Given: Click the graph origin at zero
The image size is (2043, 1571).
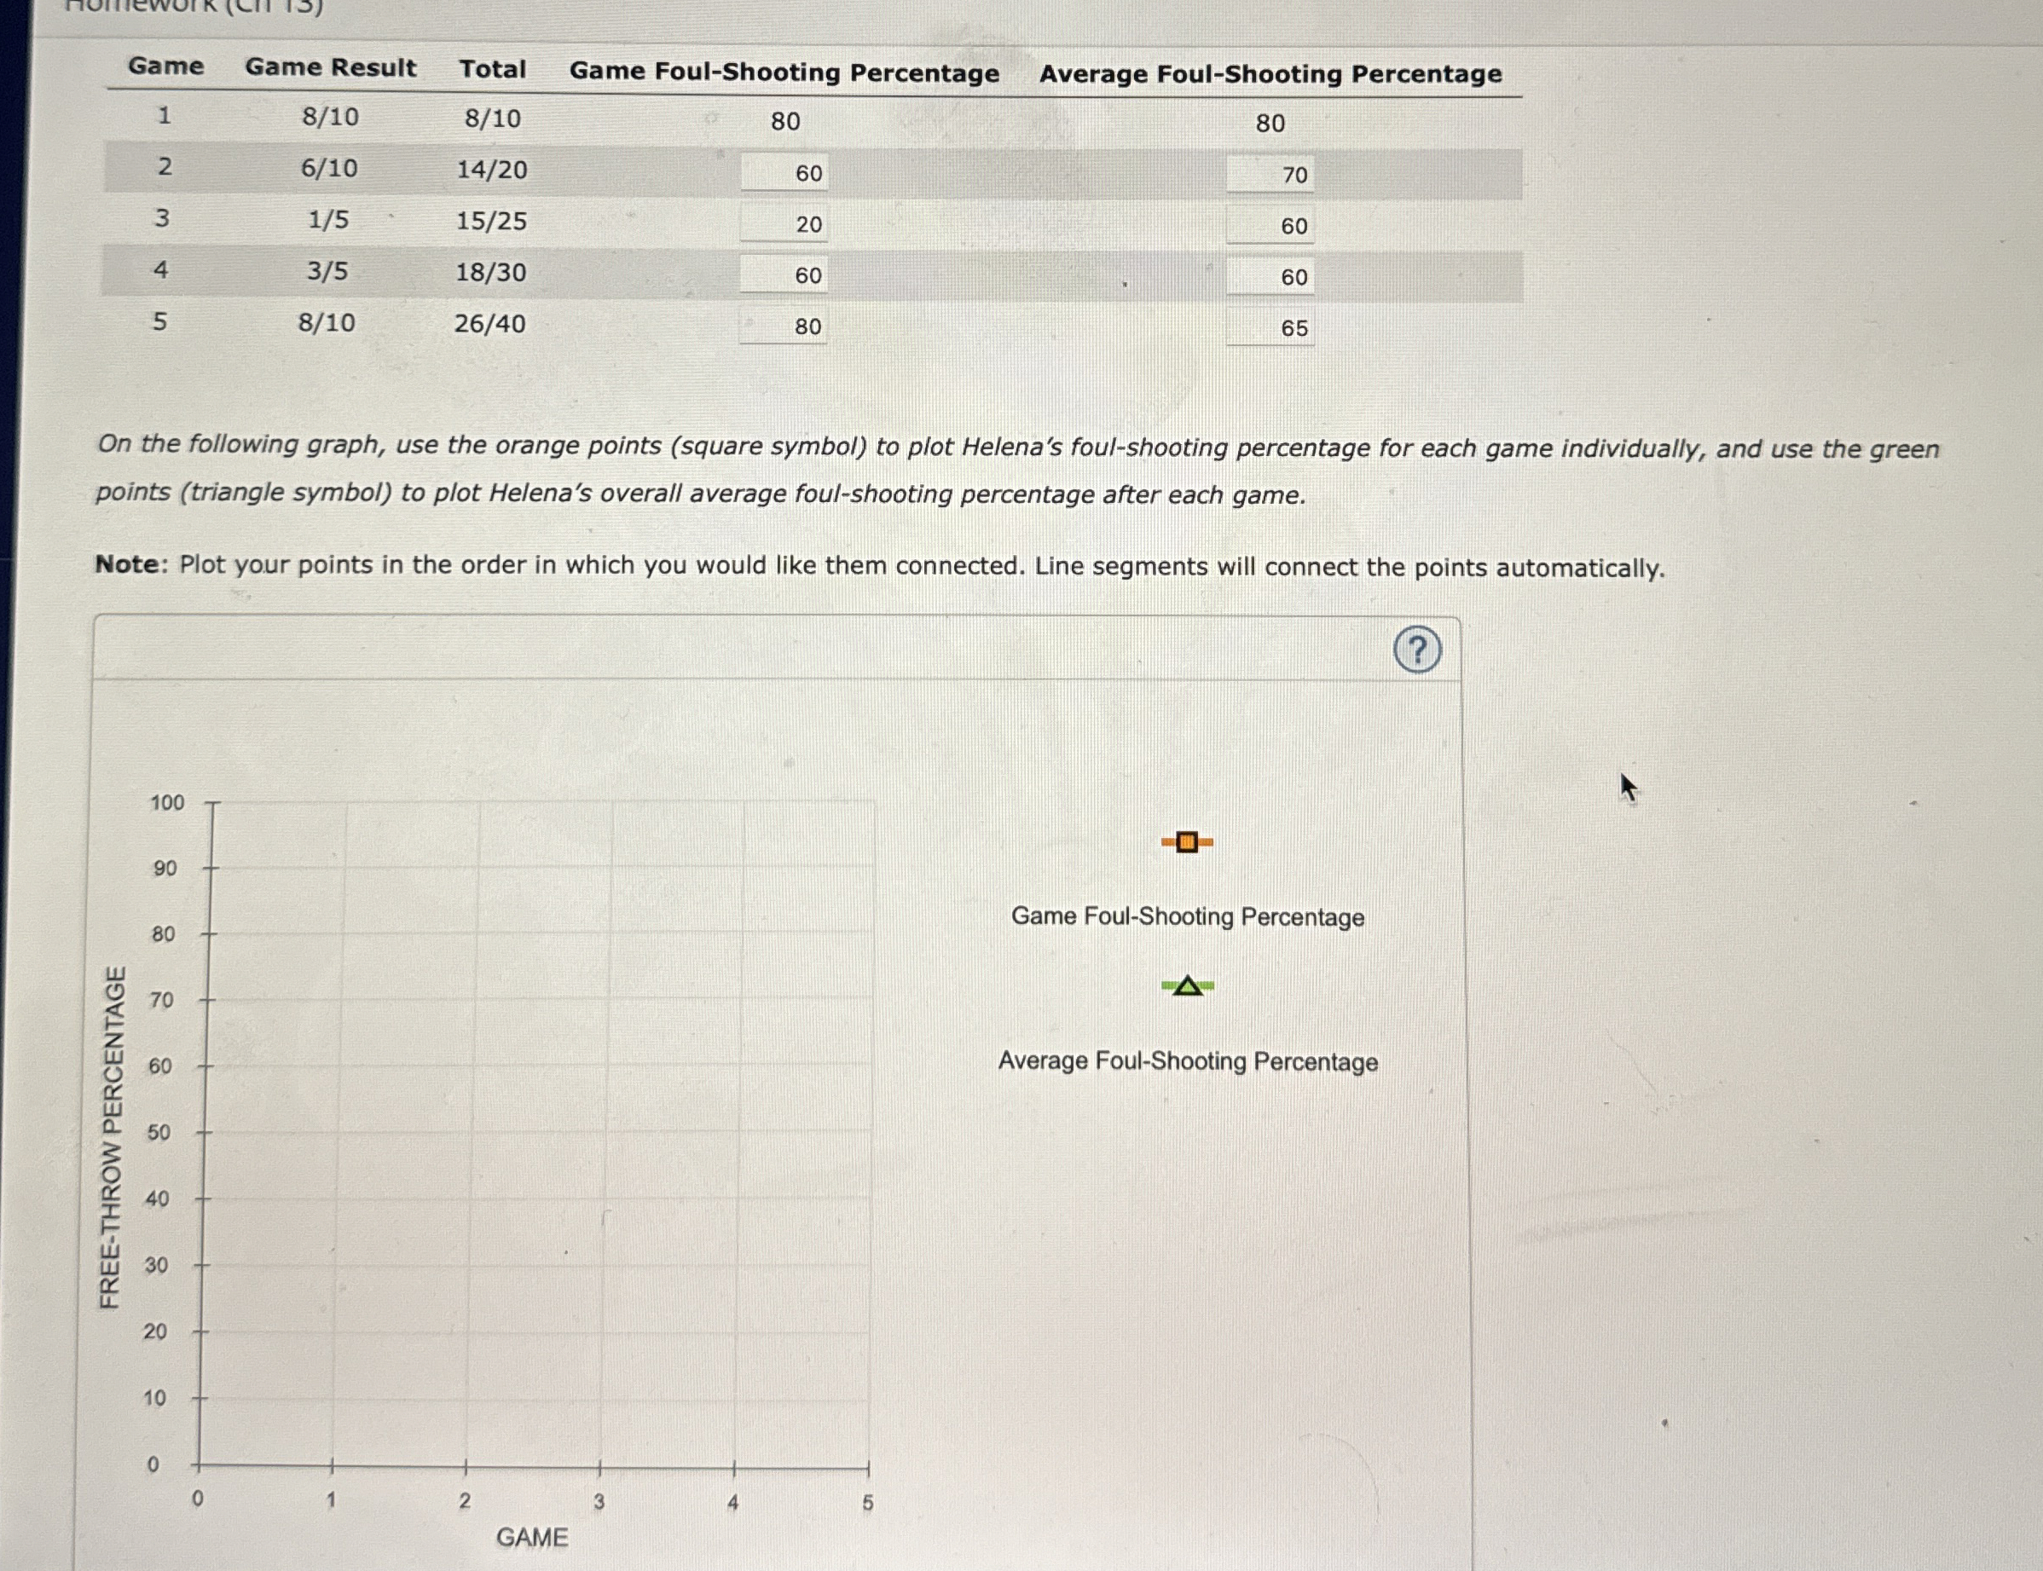Looking at the screenshot, I should [199, 1465].
